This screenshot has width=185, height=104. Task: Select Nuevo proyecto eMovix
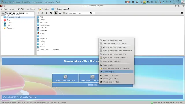point(116,62)
